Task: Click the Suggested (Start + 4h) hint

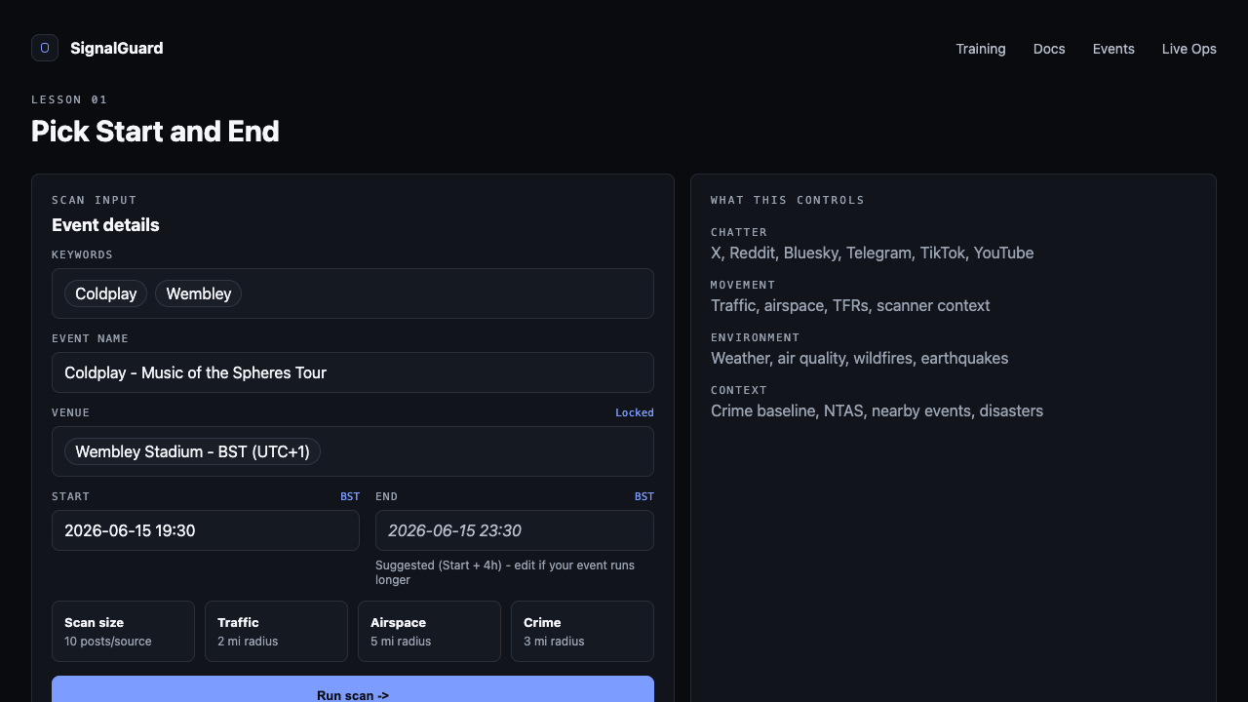Action: click(x=505, y=572)
